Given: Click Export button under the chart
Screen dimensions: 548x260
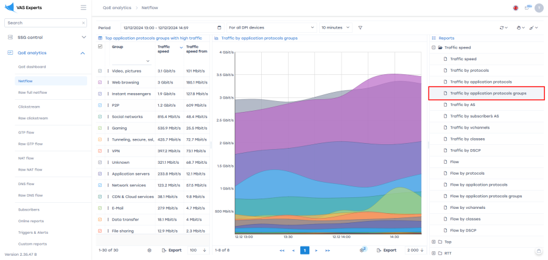Looking at the screenshot, I should tap(385, 250).
